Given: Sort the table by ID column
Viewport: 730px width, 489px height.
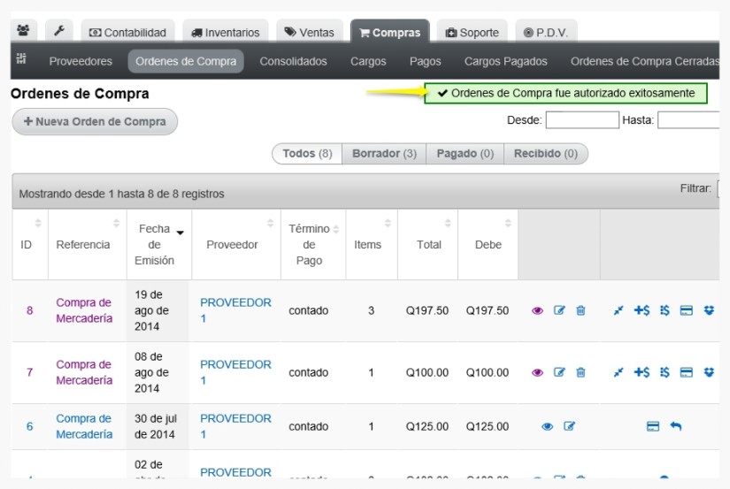Looking at the screenshot, I should [x=30, y=244].
